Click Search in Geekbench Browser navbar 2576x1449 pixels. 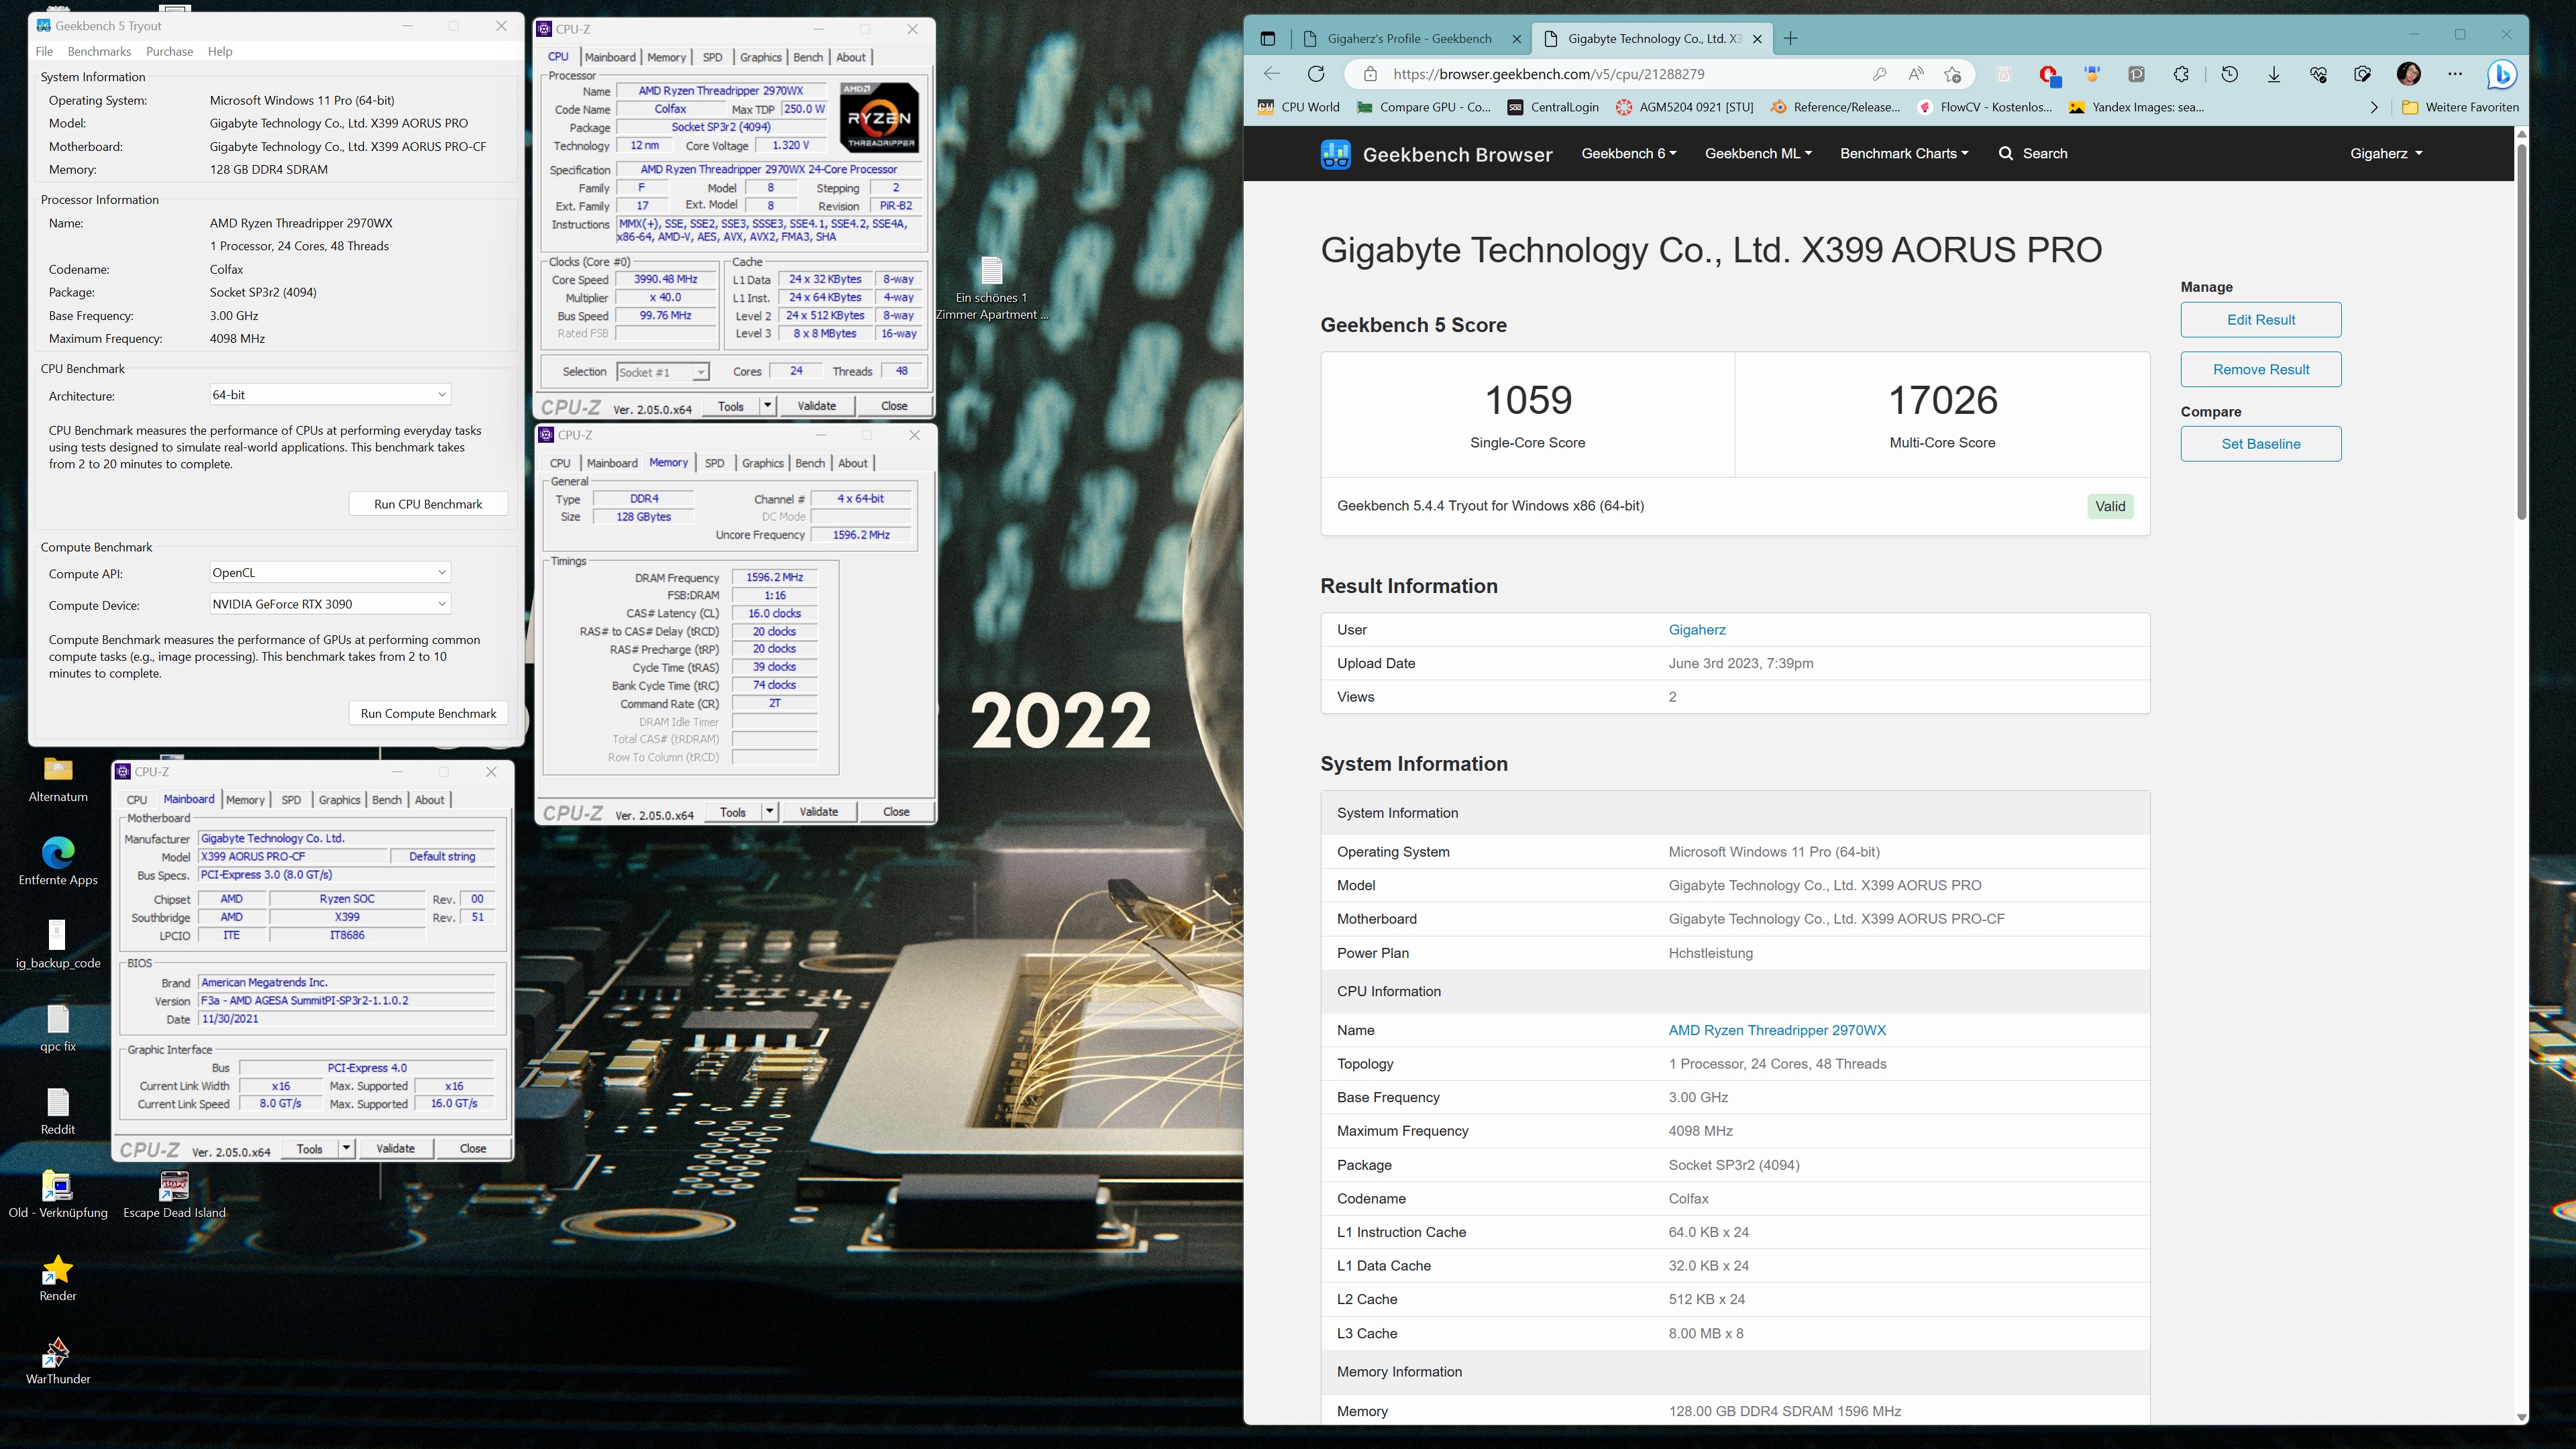pyautogui.click(x=2033, y=153)
